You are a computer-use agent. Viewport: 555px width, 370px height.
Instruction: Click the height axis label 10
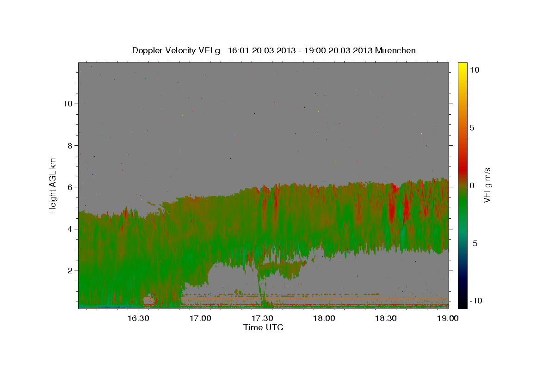tap(67, 104)
